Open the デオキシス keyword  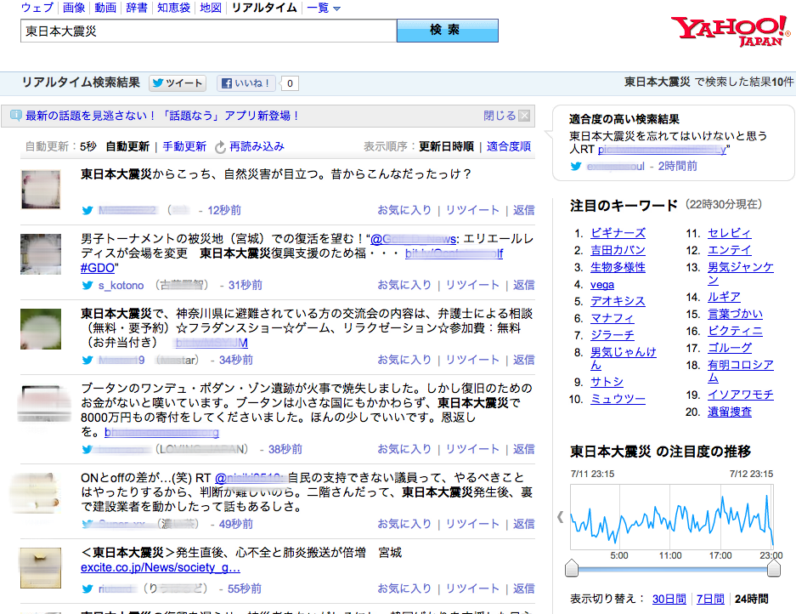point(618,301)
